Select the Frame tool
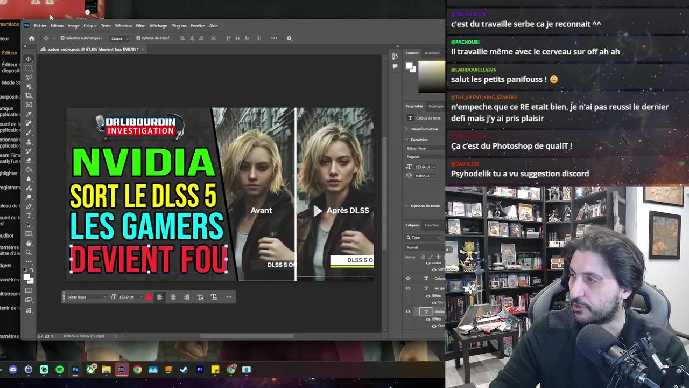The width and height of the screenshot is (689, 388). (x=29, y=105)
